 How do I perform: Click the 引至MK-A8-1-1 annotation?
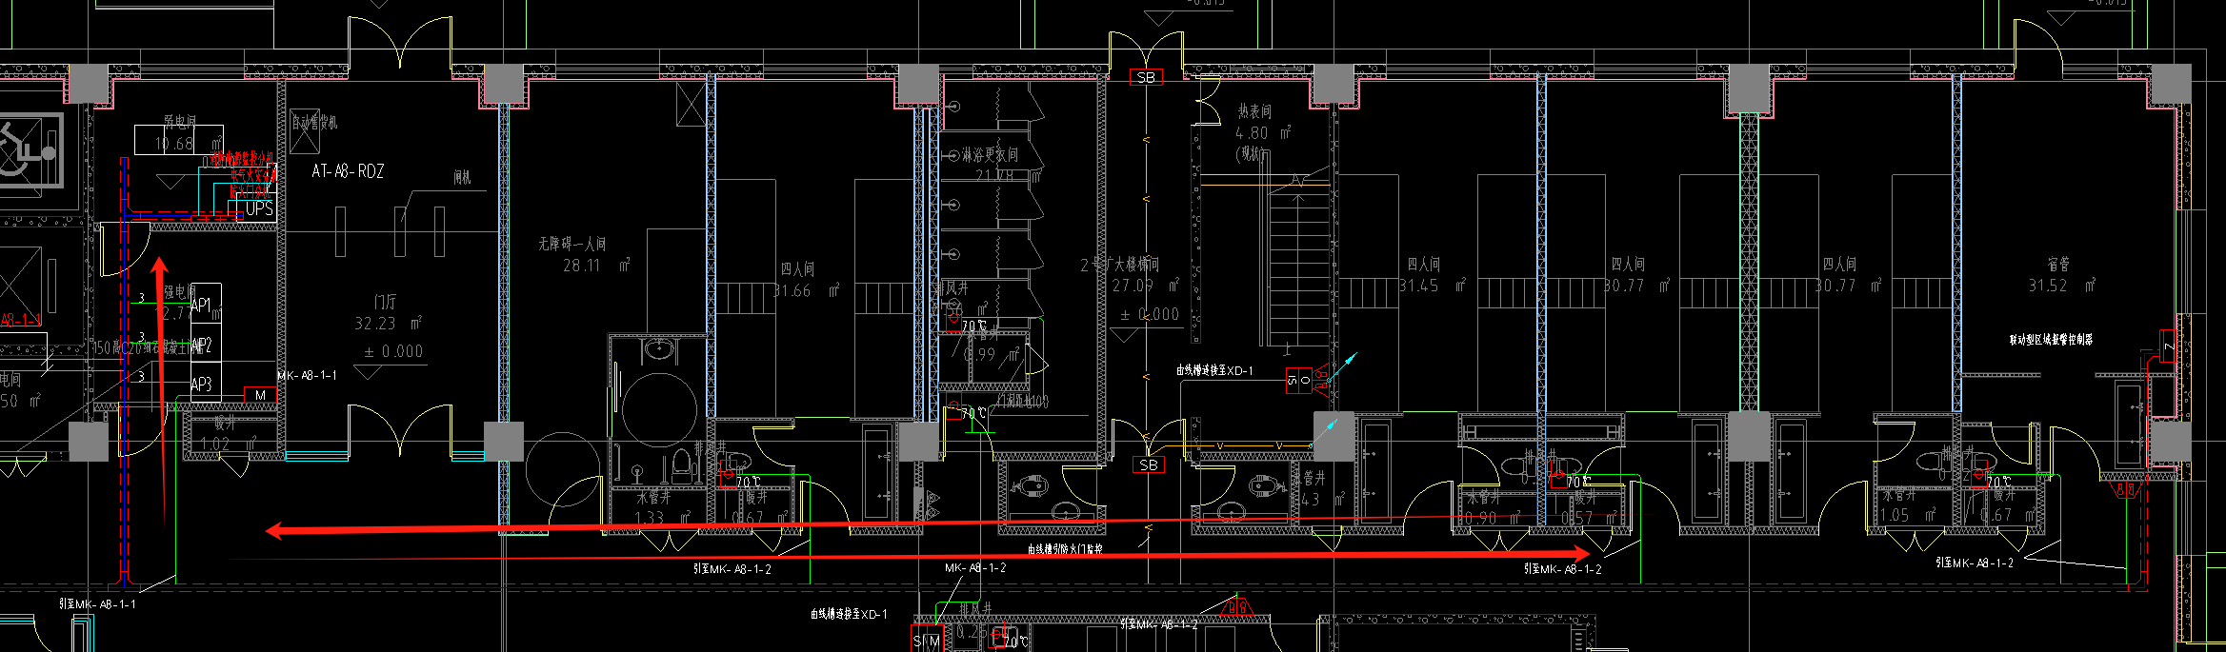[x=97, y=603]
